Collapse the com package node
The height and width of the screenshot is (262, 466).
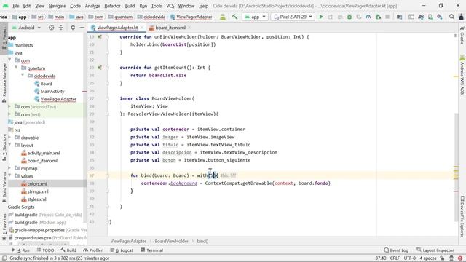[10, 60]
